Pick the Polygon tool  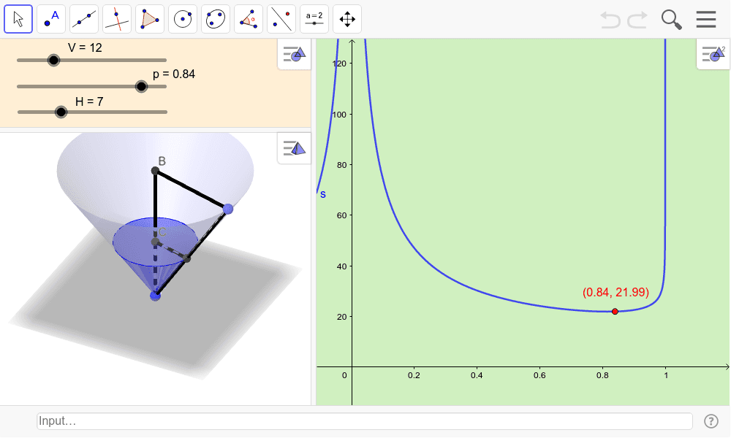(x=150, y=19)
